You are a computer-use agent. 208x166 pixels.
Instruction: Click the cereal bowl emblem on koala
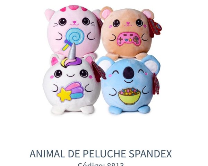(x=129, y=96)
